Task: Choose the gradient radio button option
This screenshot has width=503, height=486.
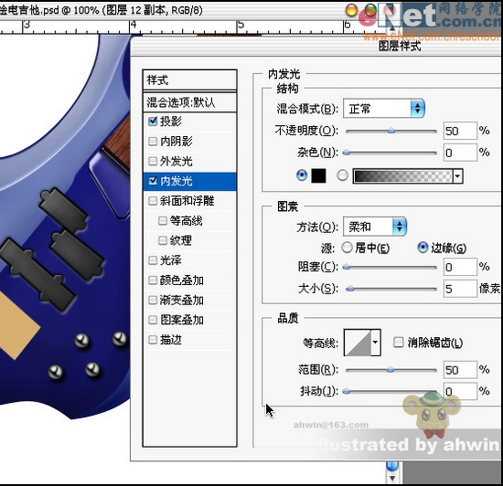Action: [342, 175]
